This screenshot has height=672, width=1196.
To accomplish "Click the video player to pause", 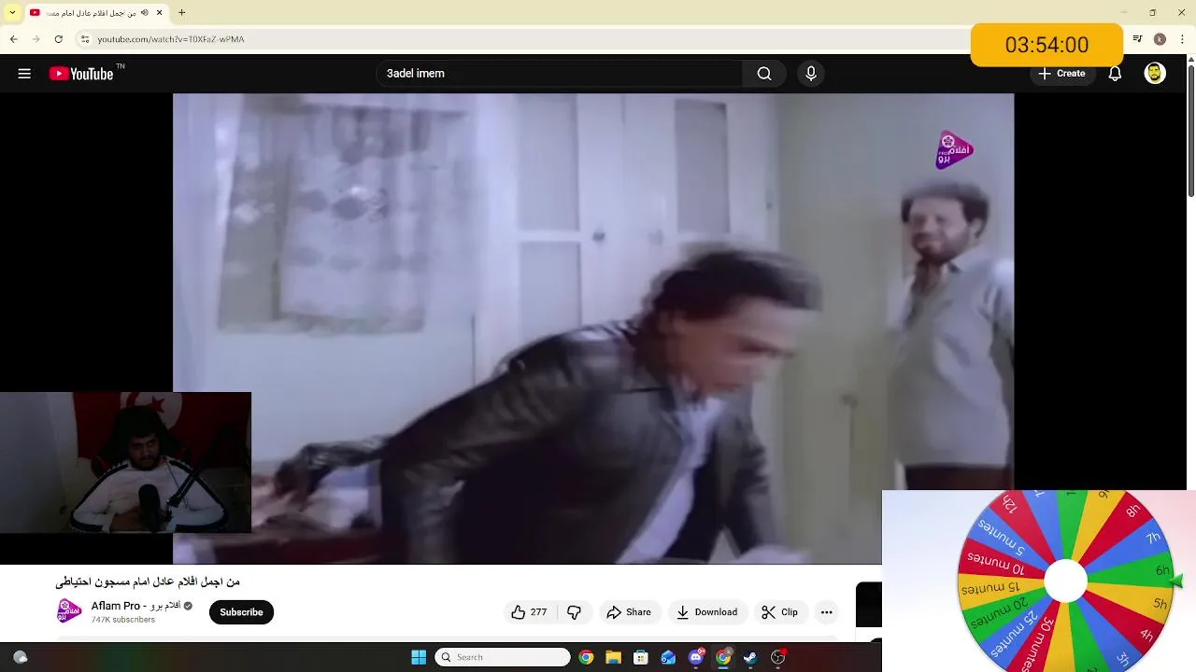I will click(x=593, y=329).
